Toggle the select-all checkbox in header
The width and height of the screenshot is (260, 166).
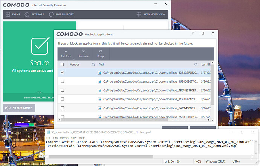point(63,65)
